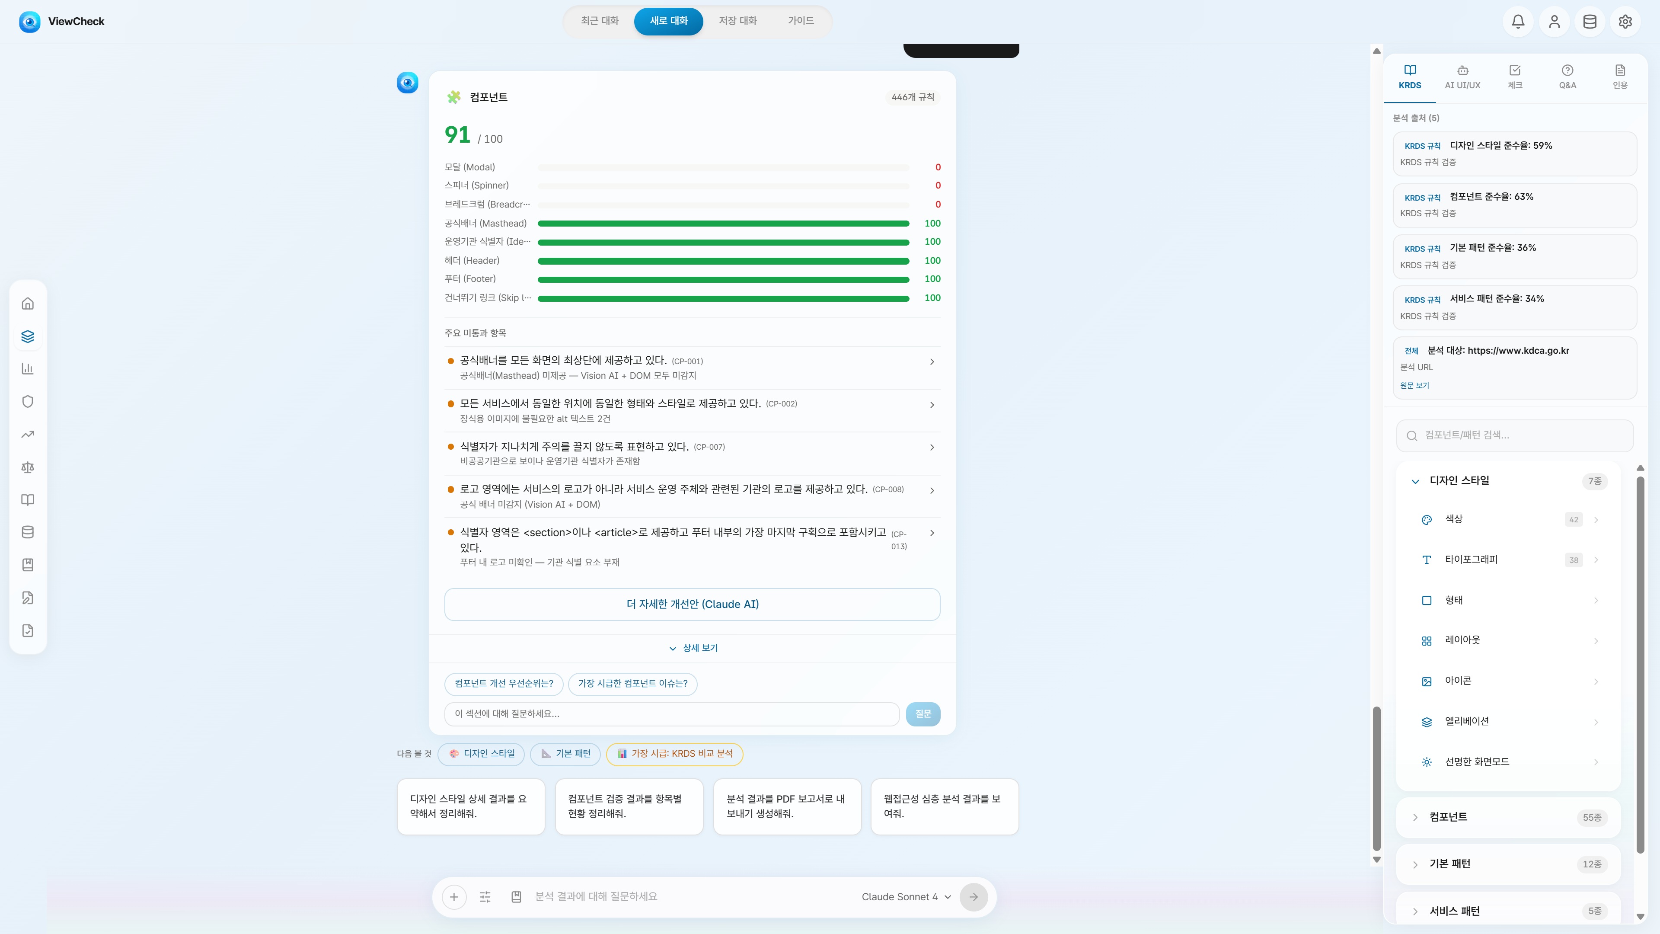Open the Claude Sonnet 4 model dropdown
The height and width of the screenshot is (934, 1660).
[x=906, y=897]
